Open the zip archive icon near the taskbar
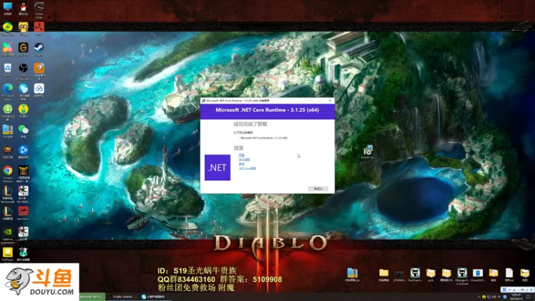This screenshot has height=301, width=535. pyautogui.click(x=352, y=275)
